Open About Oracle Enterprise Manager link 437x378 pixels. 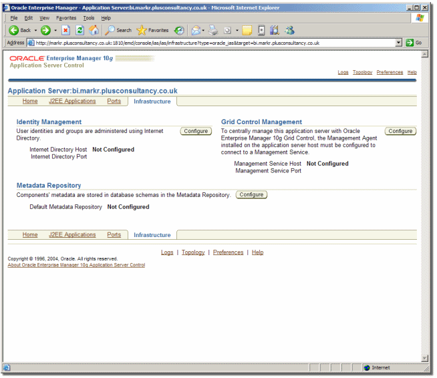pos(76,265)
